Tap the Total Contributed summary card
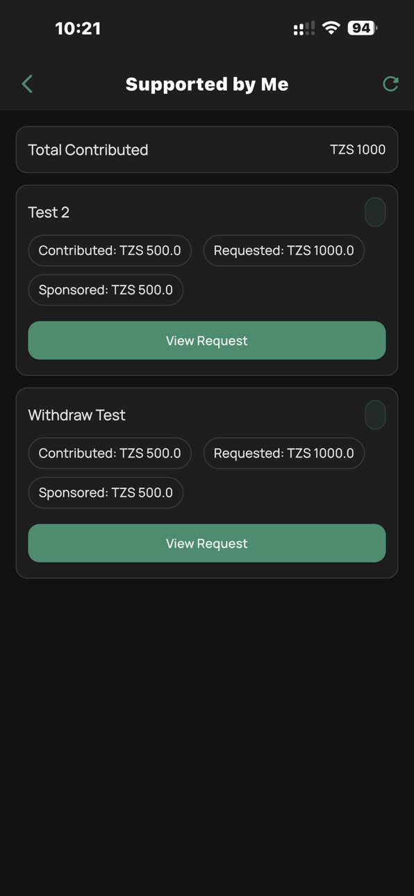The image size is (414, 896). pyautogui.click(x=207, y=149)
